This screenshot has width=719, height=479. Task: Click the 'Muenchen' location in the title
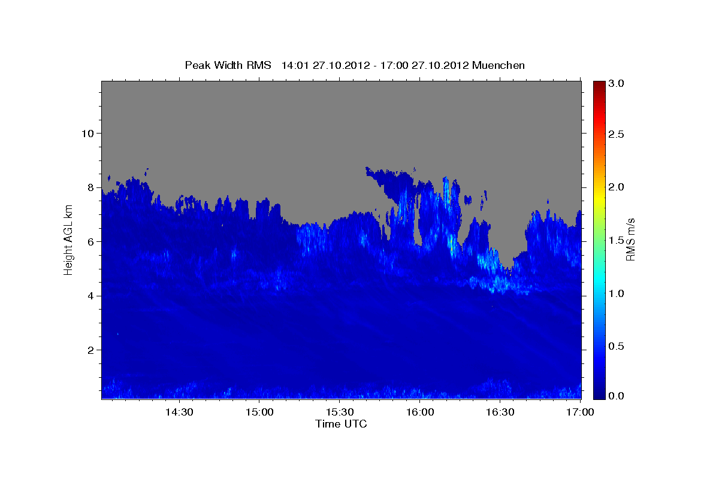tap(499, 65)
